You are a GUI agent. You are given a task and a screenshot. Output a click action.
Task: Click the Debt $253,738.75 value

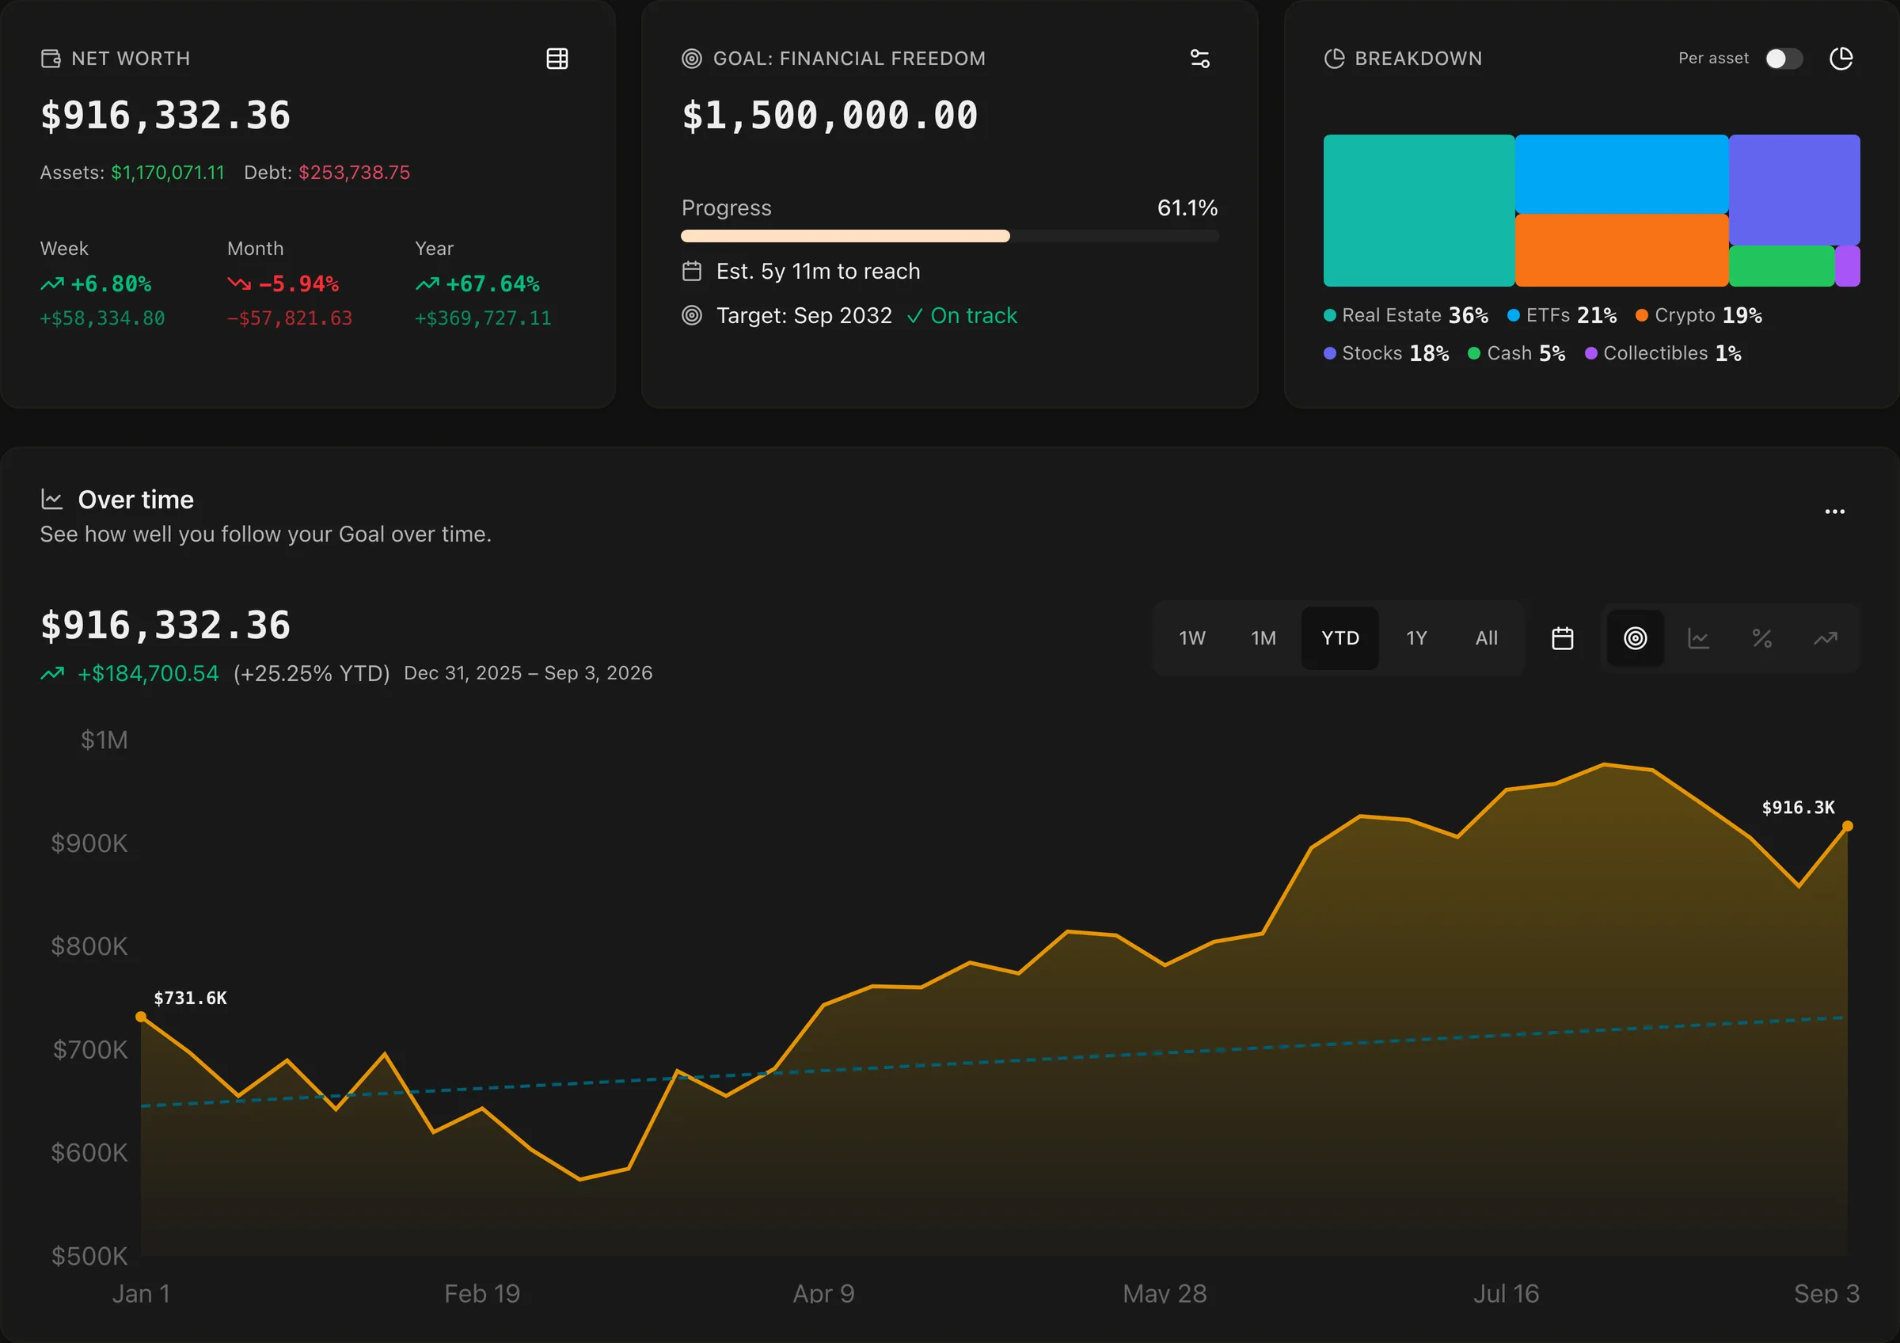coord(354,173)
